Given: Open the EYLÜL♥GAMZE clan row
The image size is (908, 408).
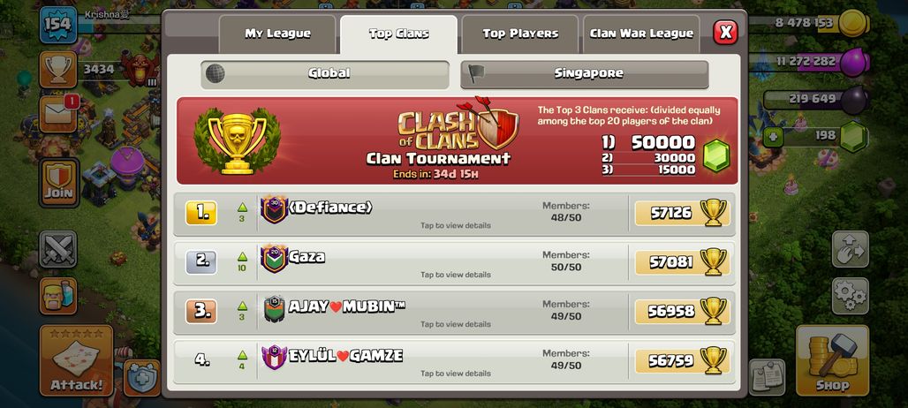Looking at the screenshot, I should coord(455,361).
